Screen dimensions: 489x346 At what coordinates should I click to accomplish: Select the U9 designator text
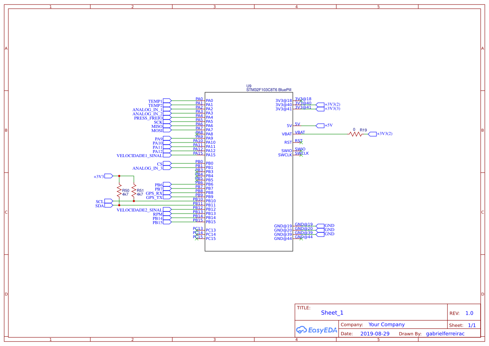(x=248, y=86)
